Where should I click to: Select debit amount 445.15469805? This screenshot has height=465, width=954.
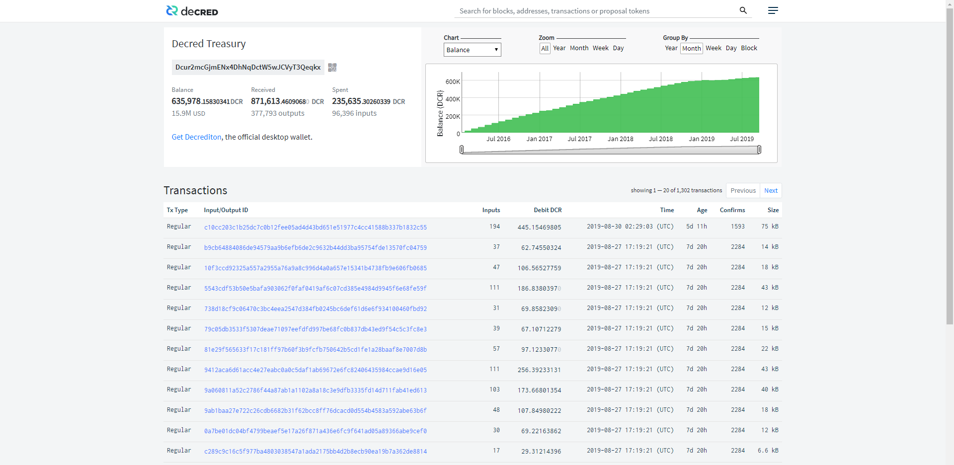point(539,228)
